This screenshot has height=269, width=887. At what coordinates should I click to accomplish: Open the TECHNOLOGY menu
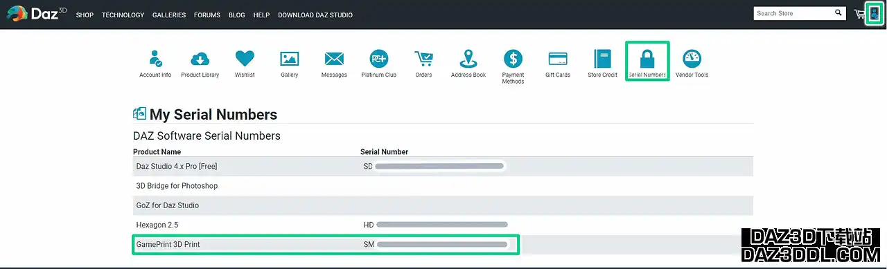pyautogui.click(x=123, y=15)
